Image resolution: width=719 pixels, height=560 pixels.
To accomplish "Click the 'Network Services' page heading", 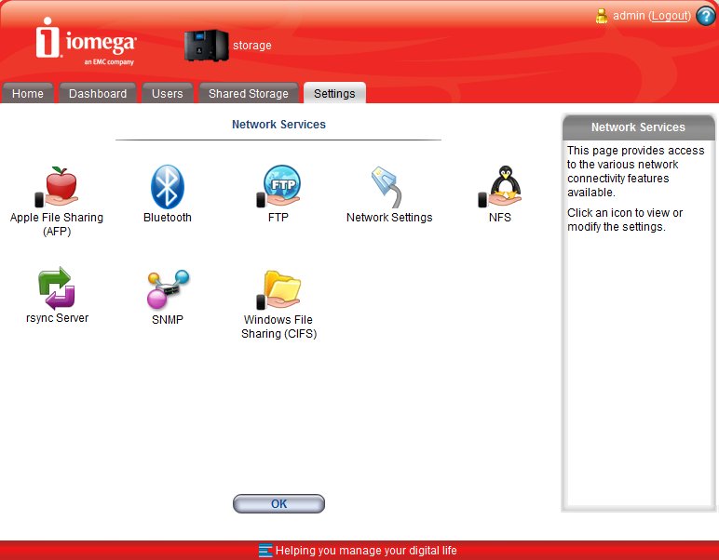I will click(278, 125).
